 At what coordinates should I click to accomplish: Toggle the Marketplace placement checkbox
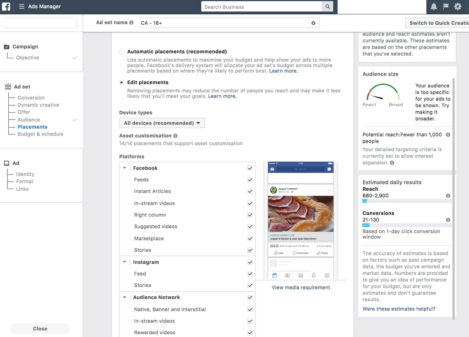pyautogui.click(x=250, y=239)
